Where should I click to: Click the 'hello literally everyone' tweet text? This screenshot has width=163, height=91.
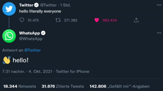(x=40, y=11)
